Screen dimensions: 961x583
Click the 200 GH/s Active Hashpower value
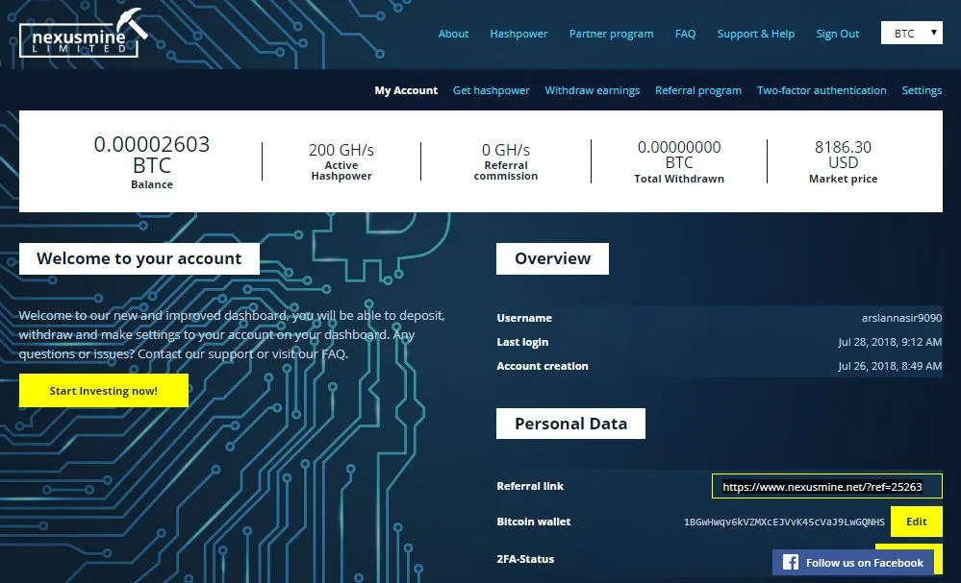click(x=341, y=150)
